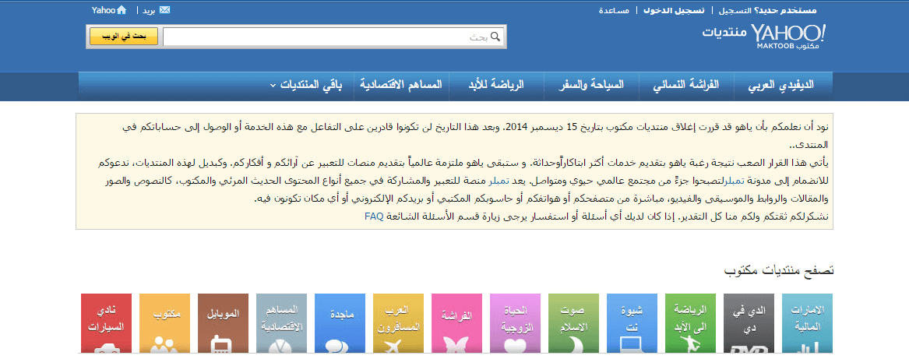Open the شبوة نت laptop tile
This screenshot has width=909, height=359.
coord(632,323)
